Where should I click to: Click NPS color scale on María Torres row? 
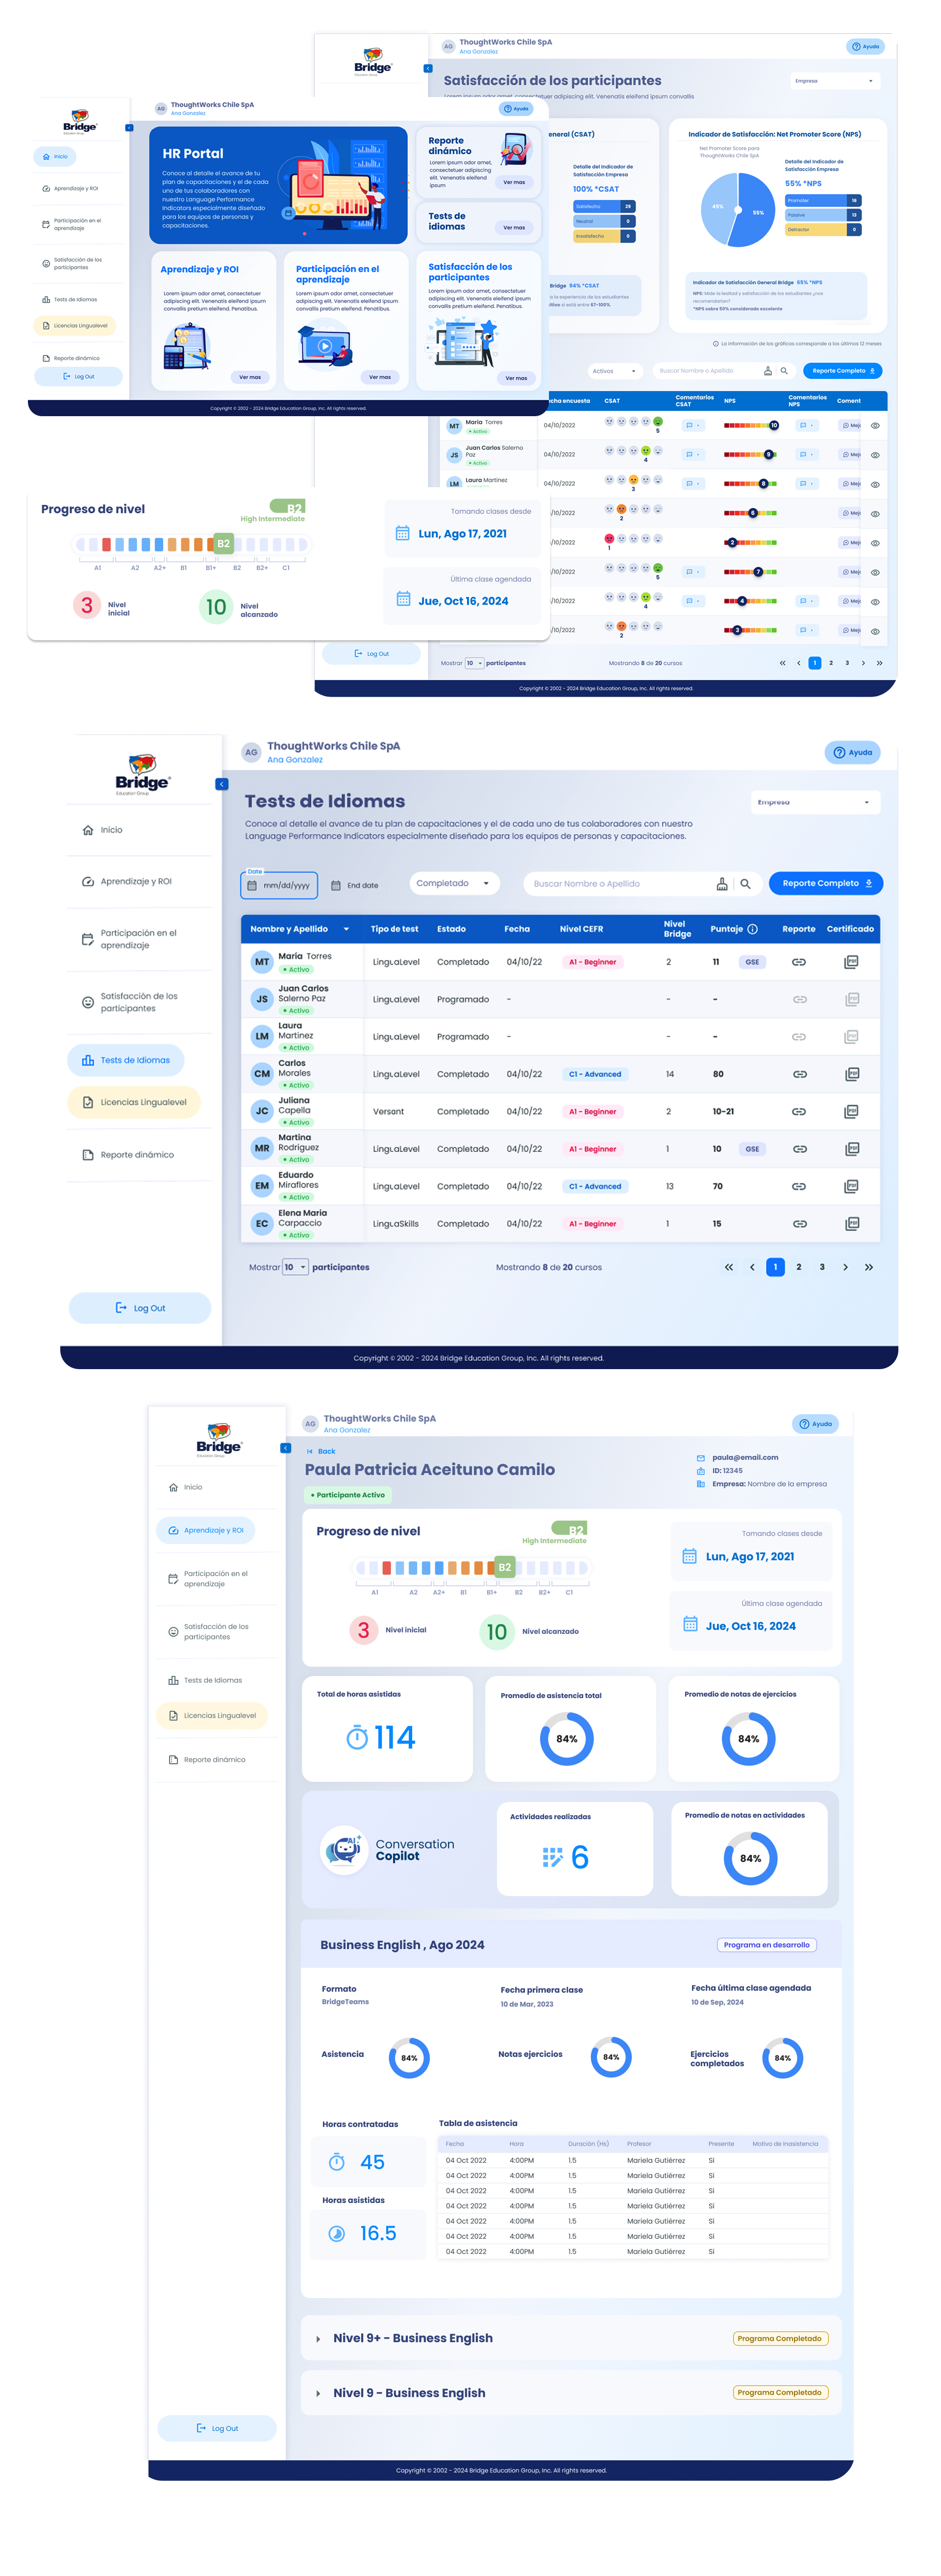pyautogui.click(x=751, y=425)
